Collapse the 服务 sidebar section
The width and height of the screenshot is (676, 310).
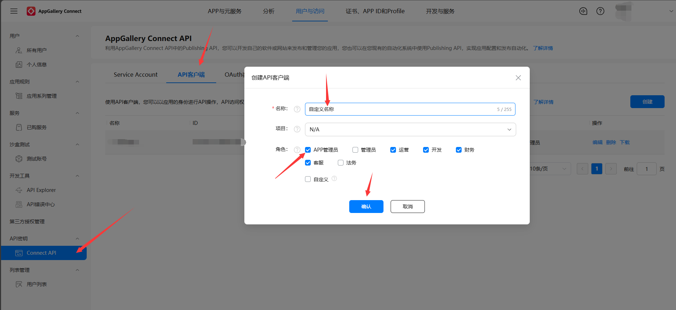pos(77,113)
